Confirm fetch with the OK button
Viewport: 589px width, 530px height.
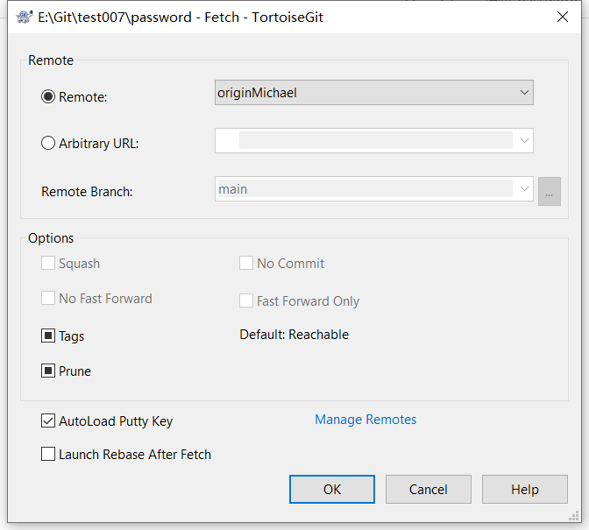pos(332,489)
